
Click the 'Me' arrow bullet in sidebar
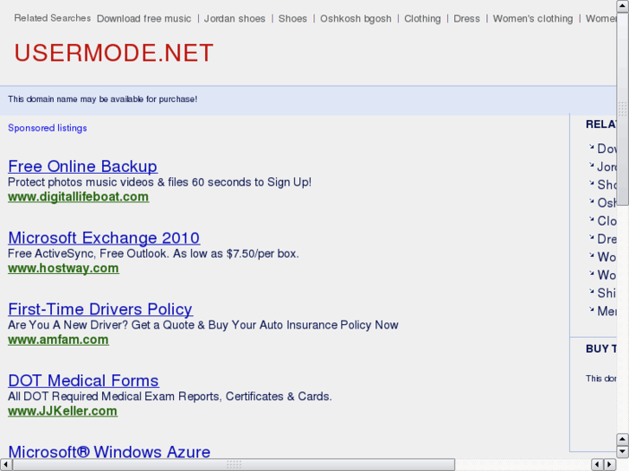pyautogui.click(x=591, y=309)
